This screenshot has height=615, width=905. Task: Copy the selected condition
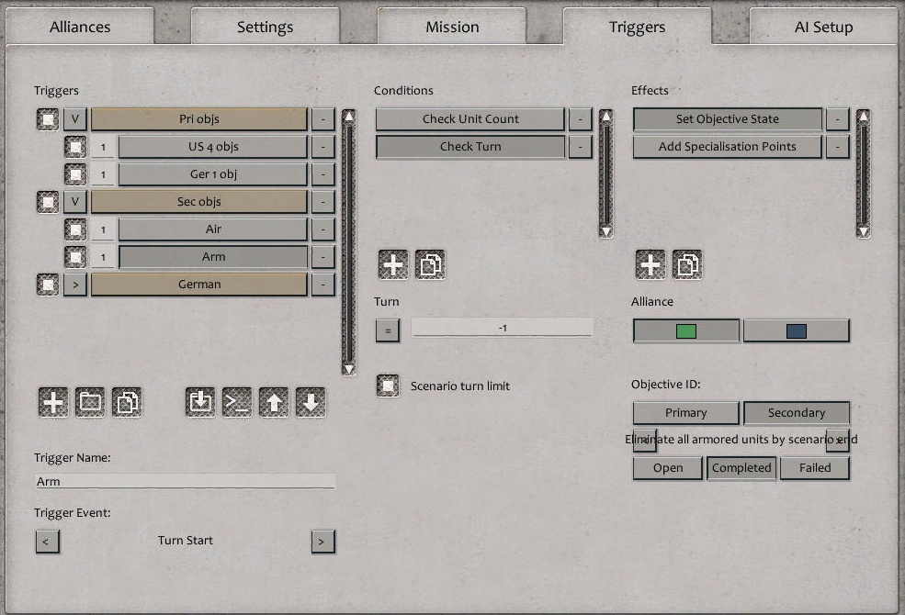tap(430, 264)
